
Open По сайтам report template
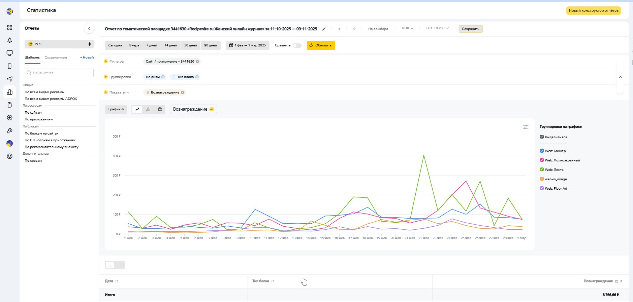pos(33,113)
